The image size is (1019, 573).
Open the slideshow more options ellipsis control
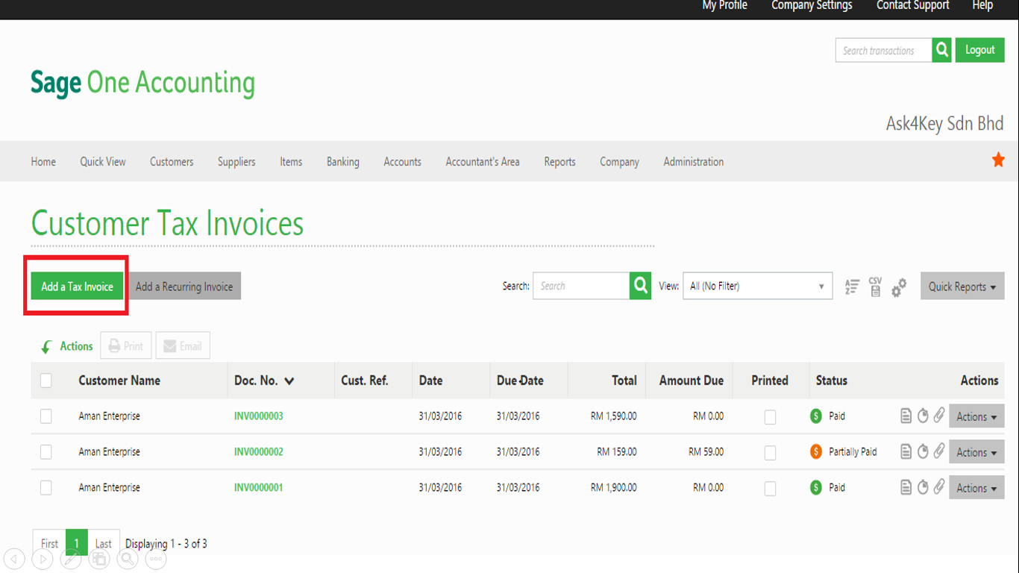tap(156, 558)
